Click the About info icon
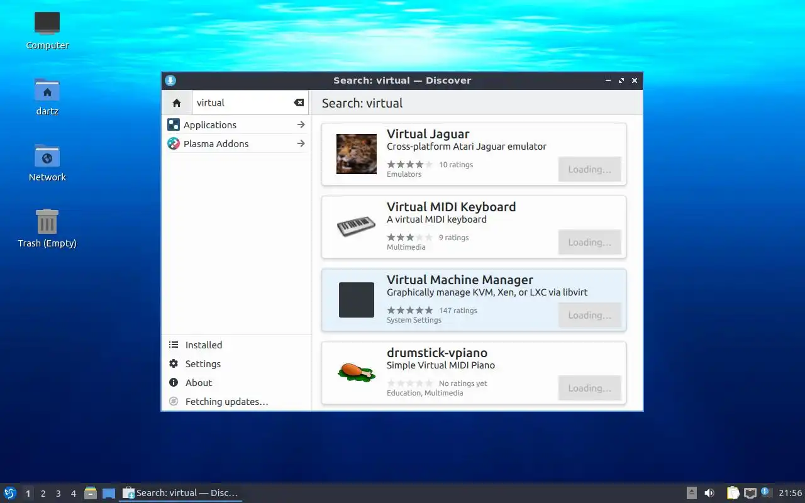Screen dimensions: 805x503 tap(174, 382)
